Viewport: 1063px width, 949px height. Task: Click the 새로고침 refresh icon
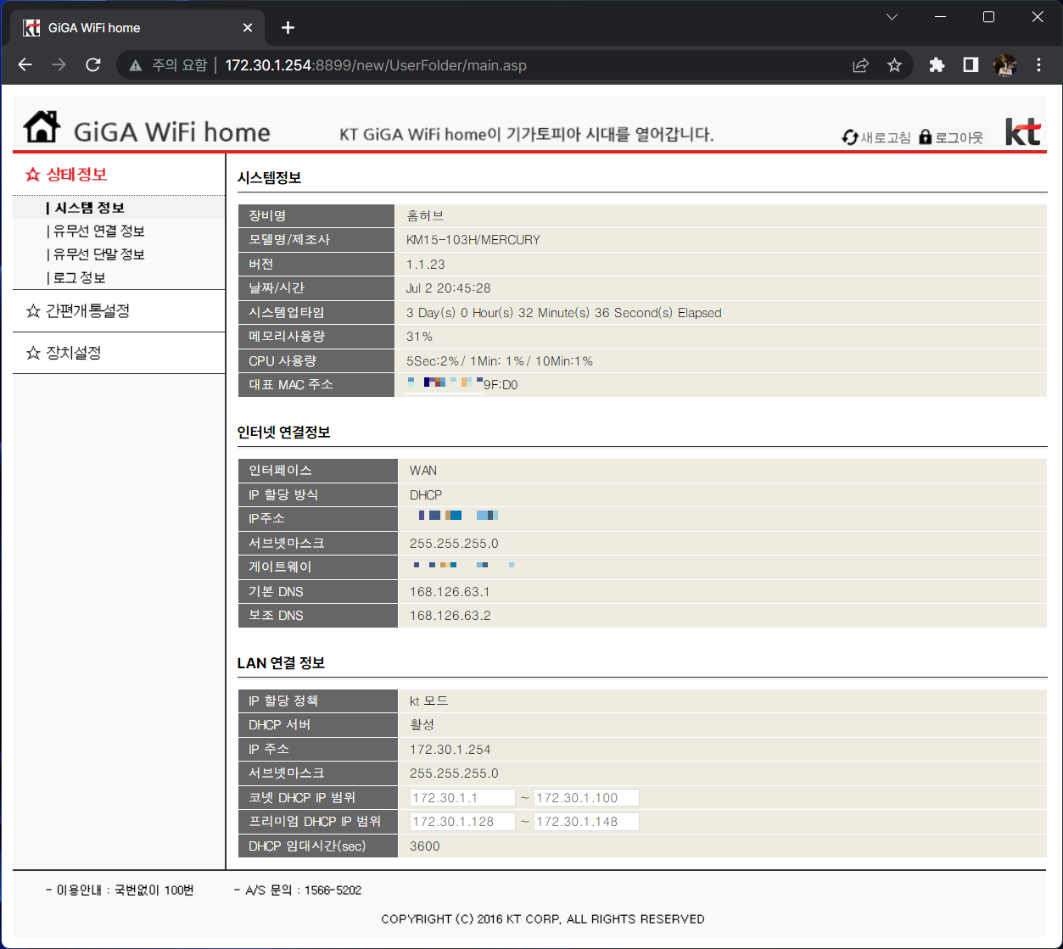click(x=848, y=136)
